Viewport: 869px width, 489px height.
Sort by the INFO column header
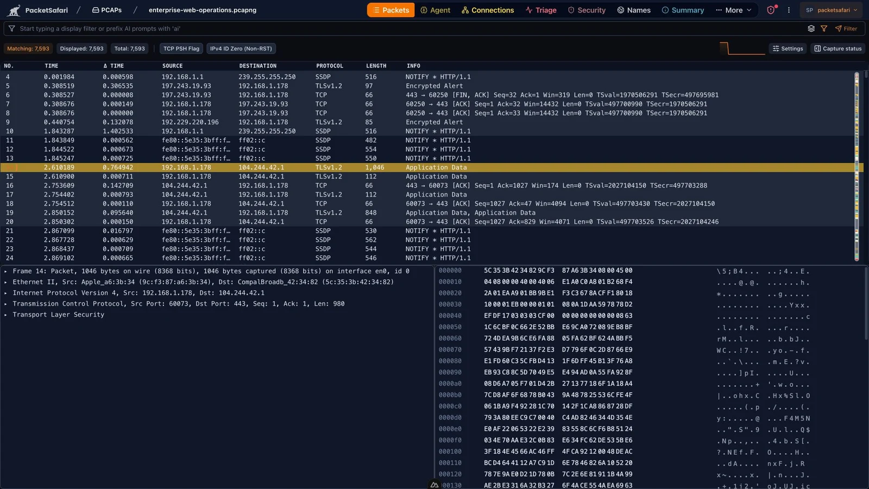point(413,66)
